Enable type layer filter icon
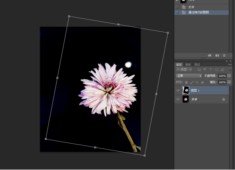The image size is (235, 170). tap(210, 70)
